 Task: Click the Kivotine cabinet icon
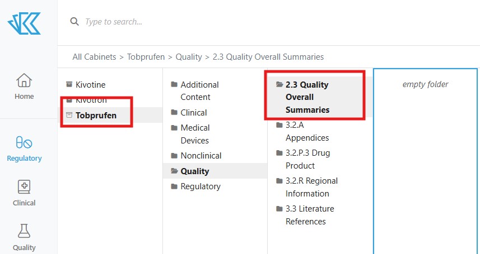coord(69,85)
